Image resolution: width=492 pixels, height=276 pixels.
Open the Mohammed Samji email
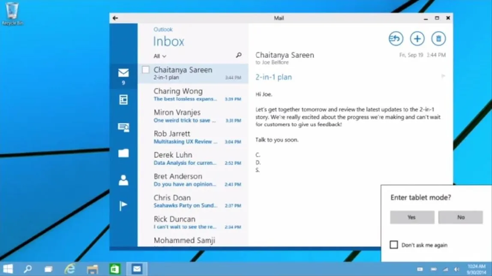[x=193, y=240]
